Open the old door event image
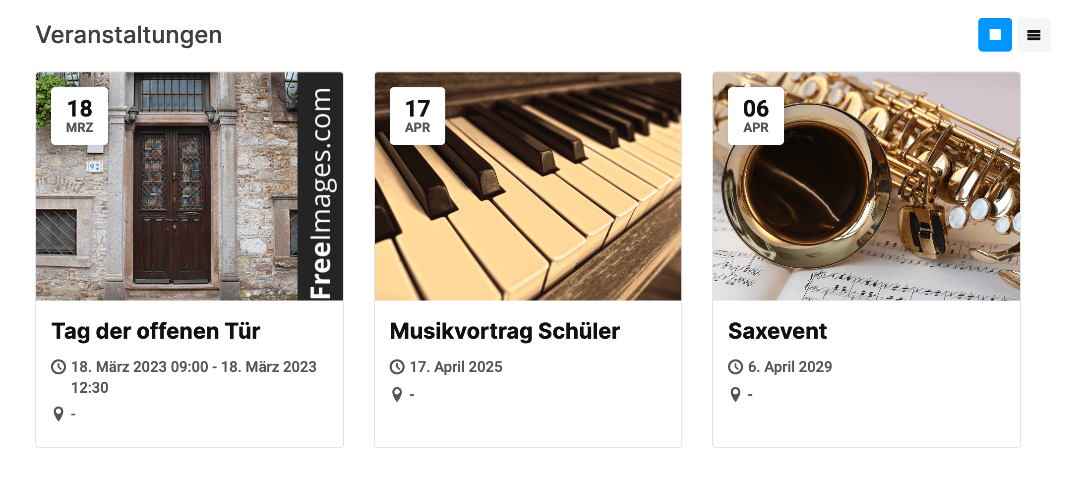Viewport: 1083px width, 485px height. pyautogui.click(x=189, y=208)
